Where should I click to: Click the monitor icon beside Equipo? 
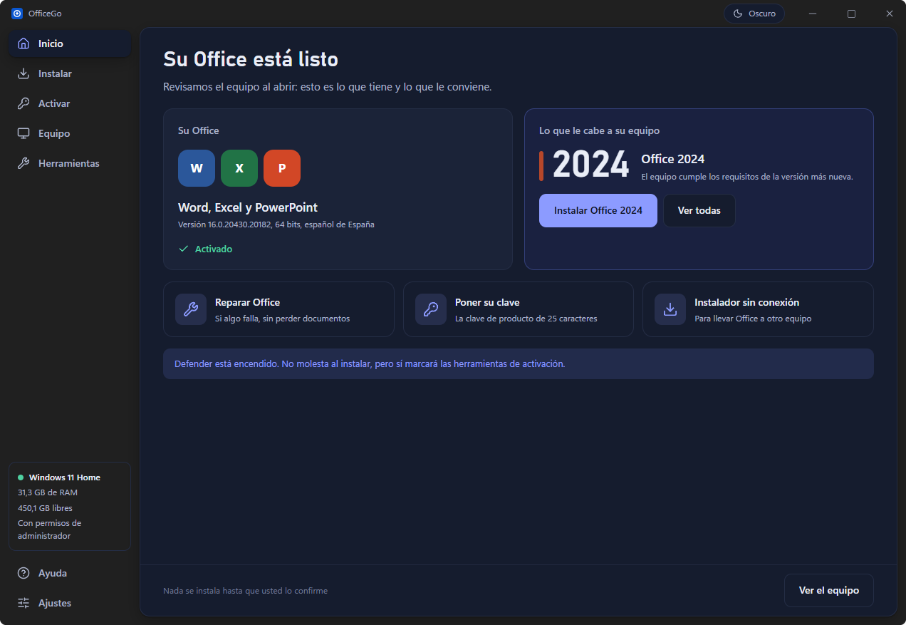pyautogui.click(x=24, y=133)
